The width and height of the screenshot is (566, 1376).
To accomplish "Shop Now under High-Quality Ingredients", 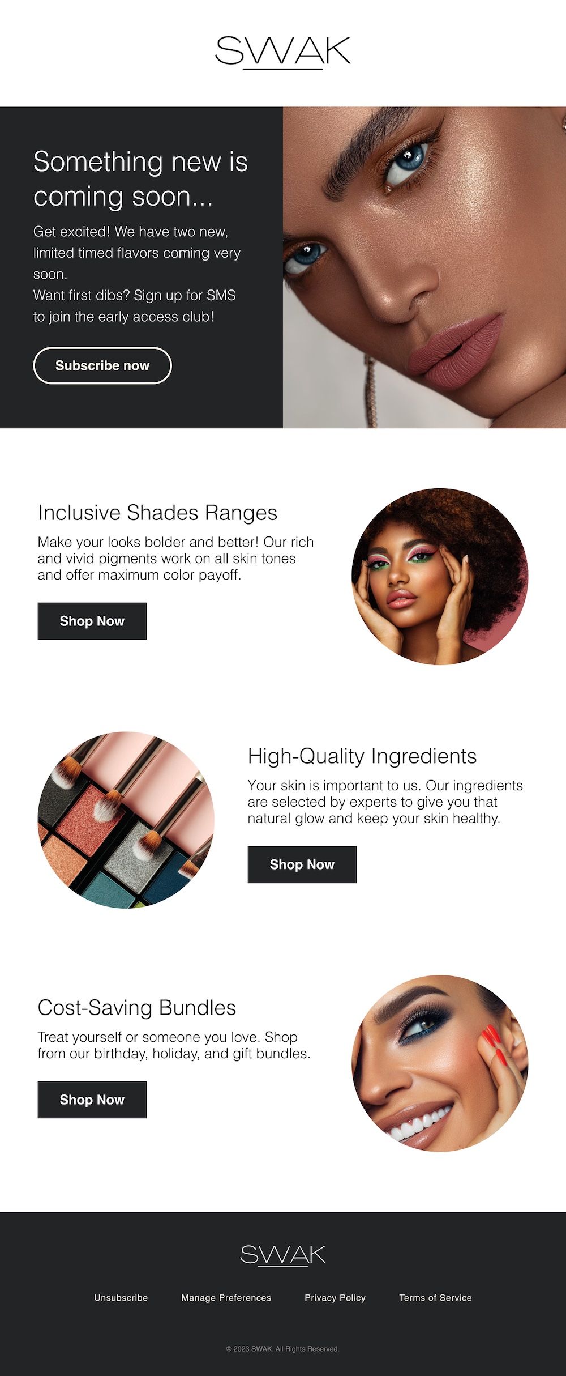I will pyautogui.click(x=302, y=864).
